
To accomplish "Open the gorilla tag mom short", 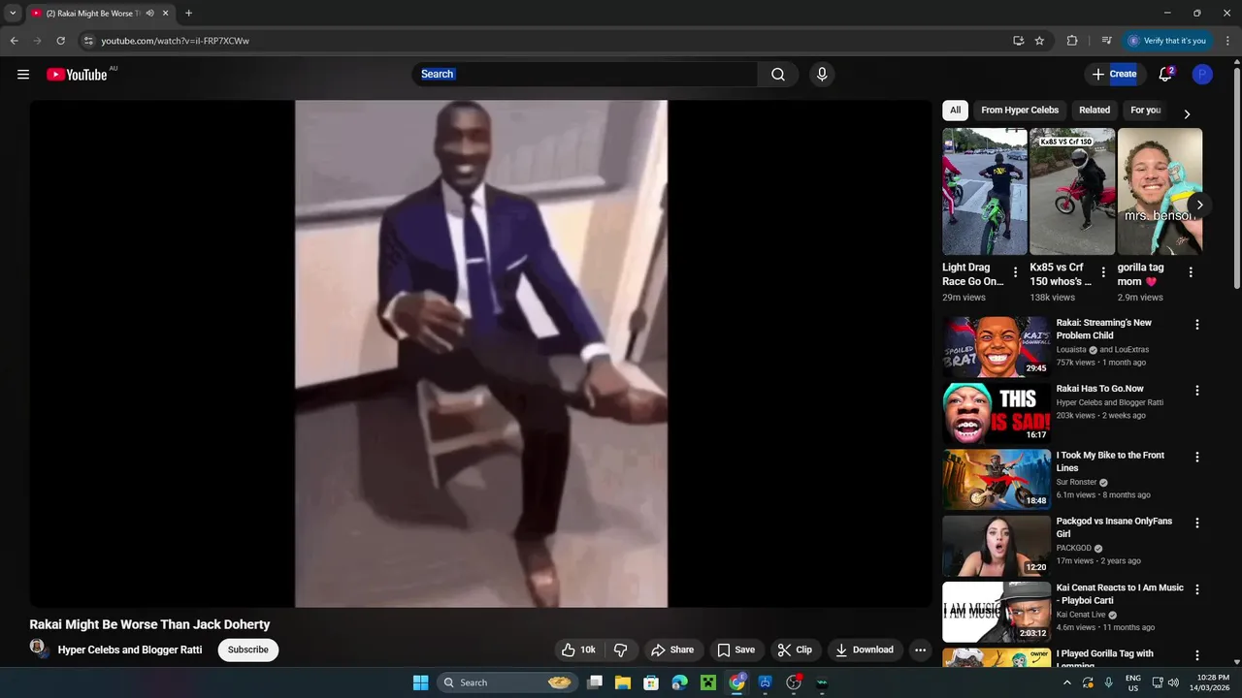I will tap(1160, 192).
